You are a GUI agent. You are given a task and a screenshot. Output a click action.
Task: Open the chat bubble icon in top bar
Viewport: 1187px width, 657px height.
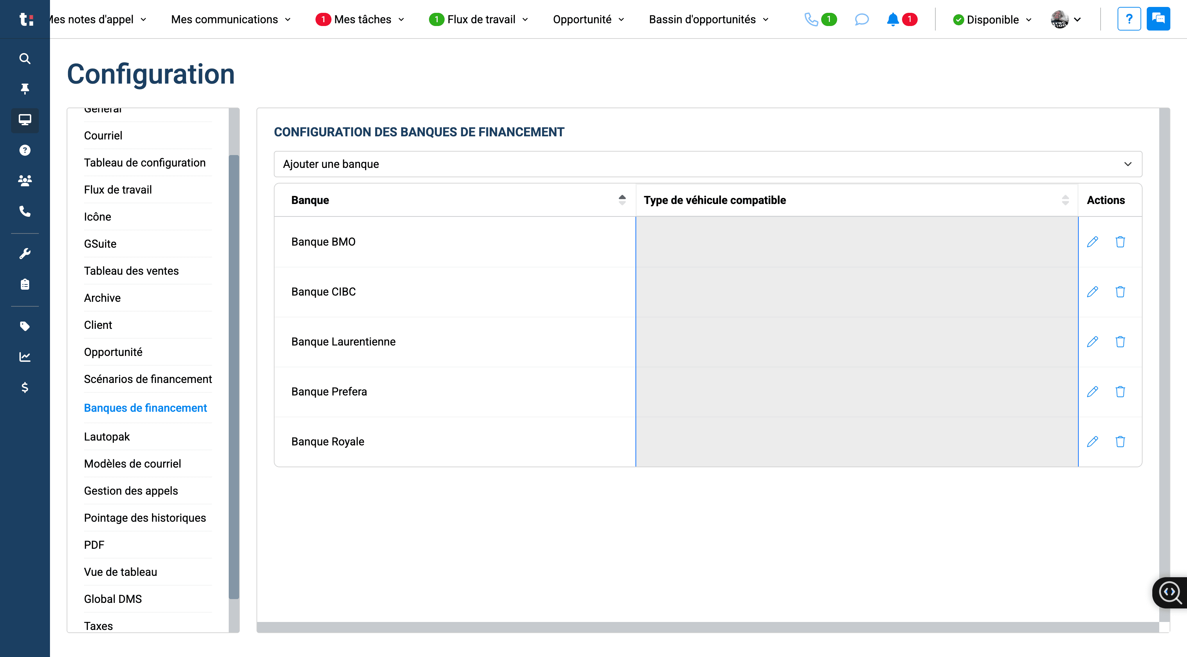tap(861, 19)
